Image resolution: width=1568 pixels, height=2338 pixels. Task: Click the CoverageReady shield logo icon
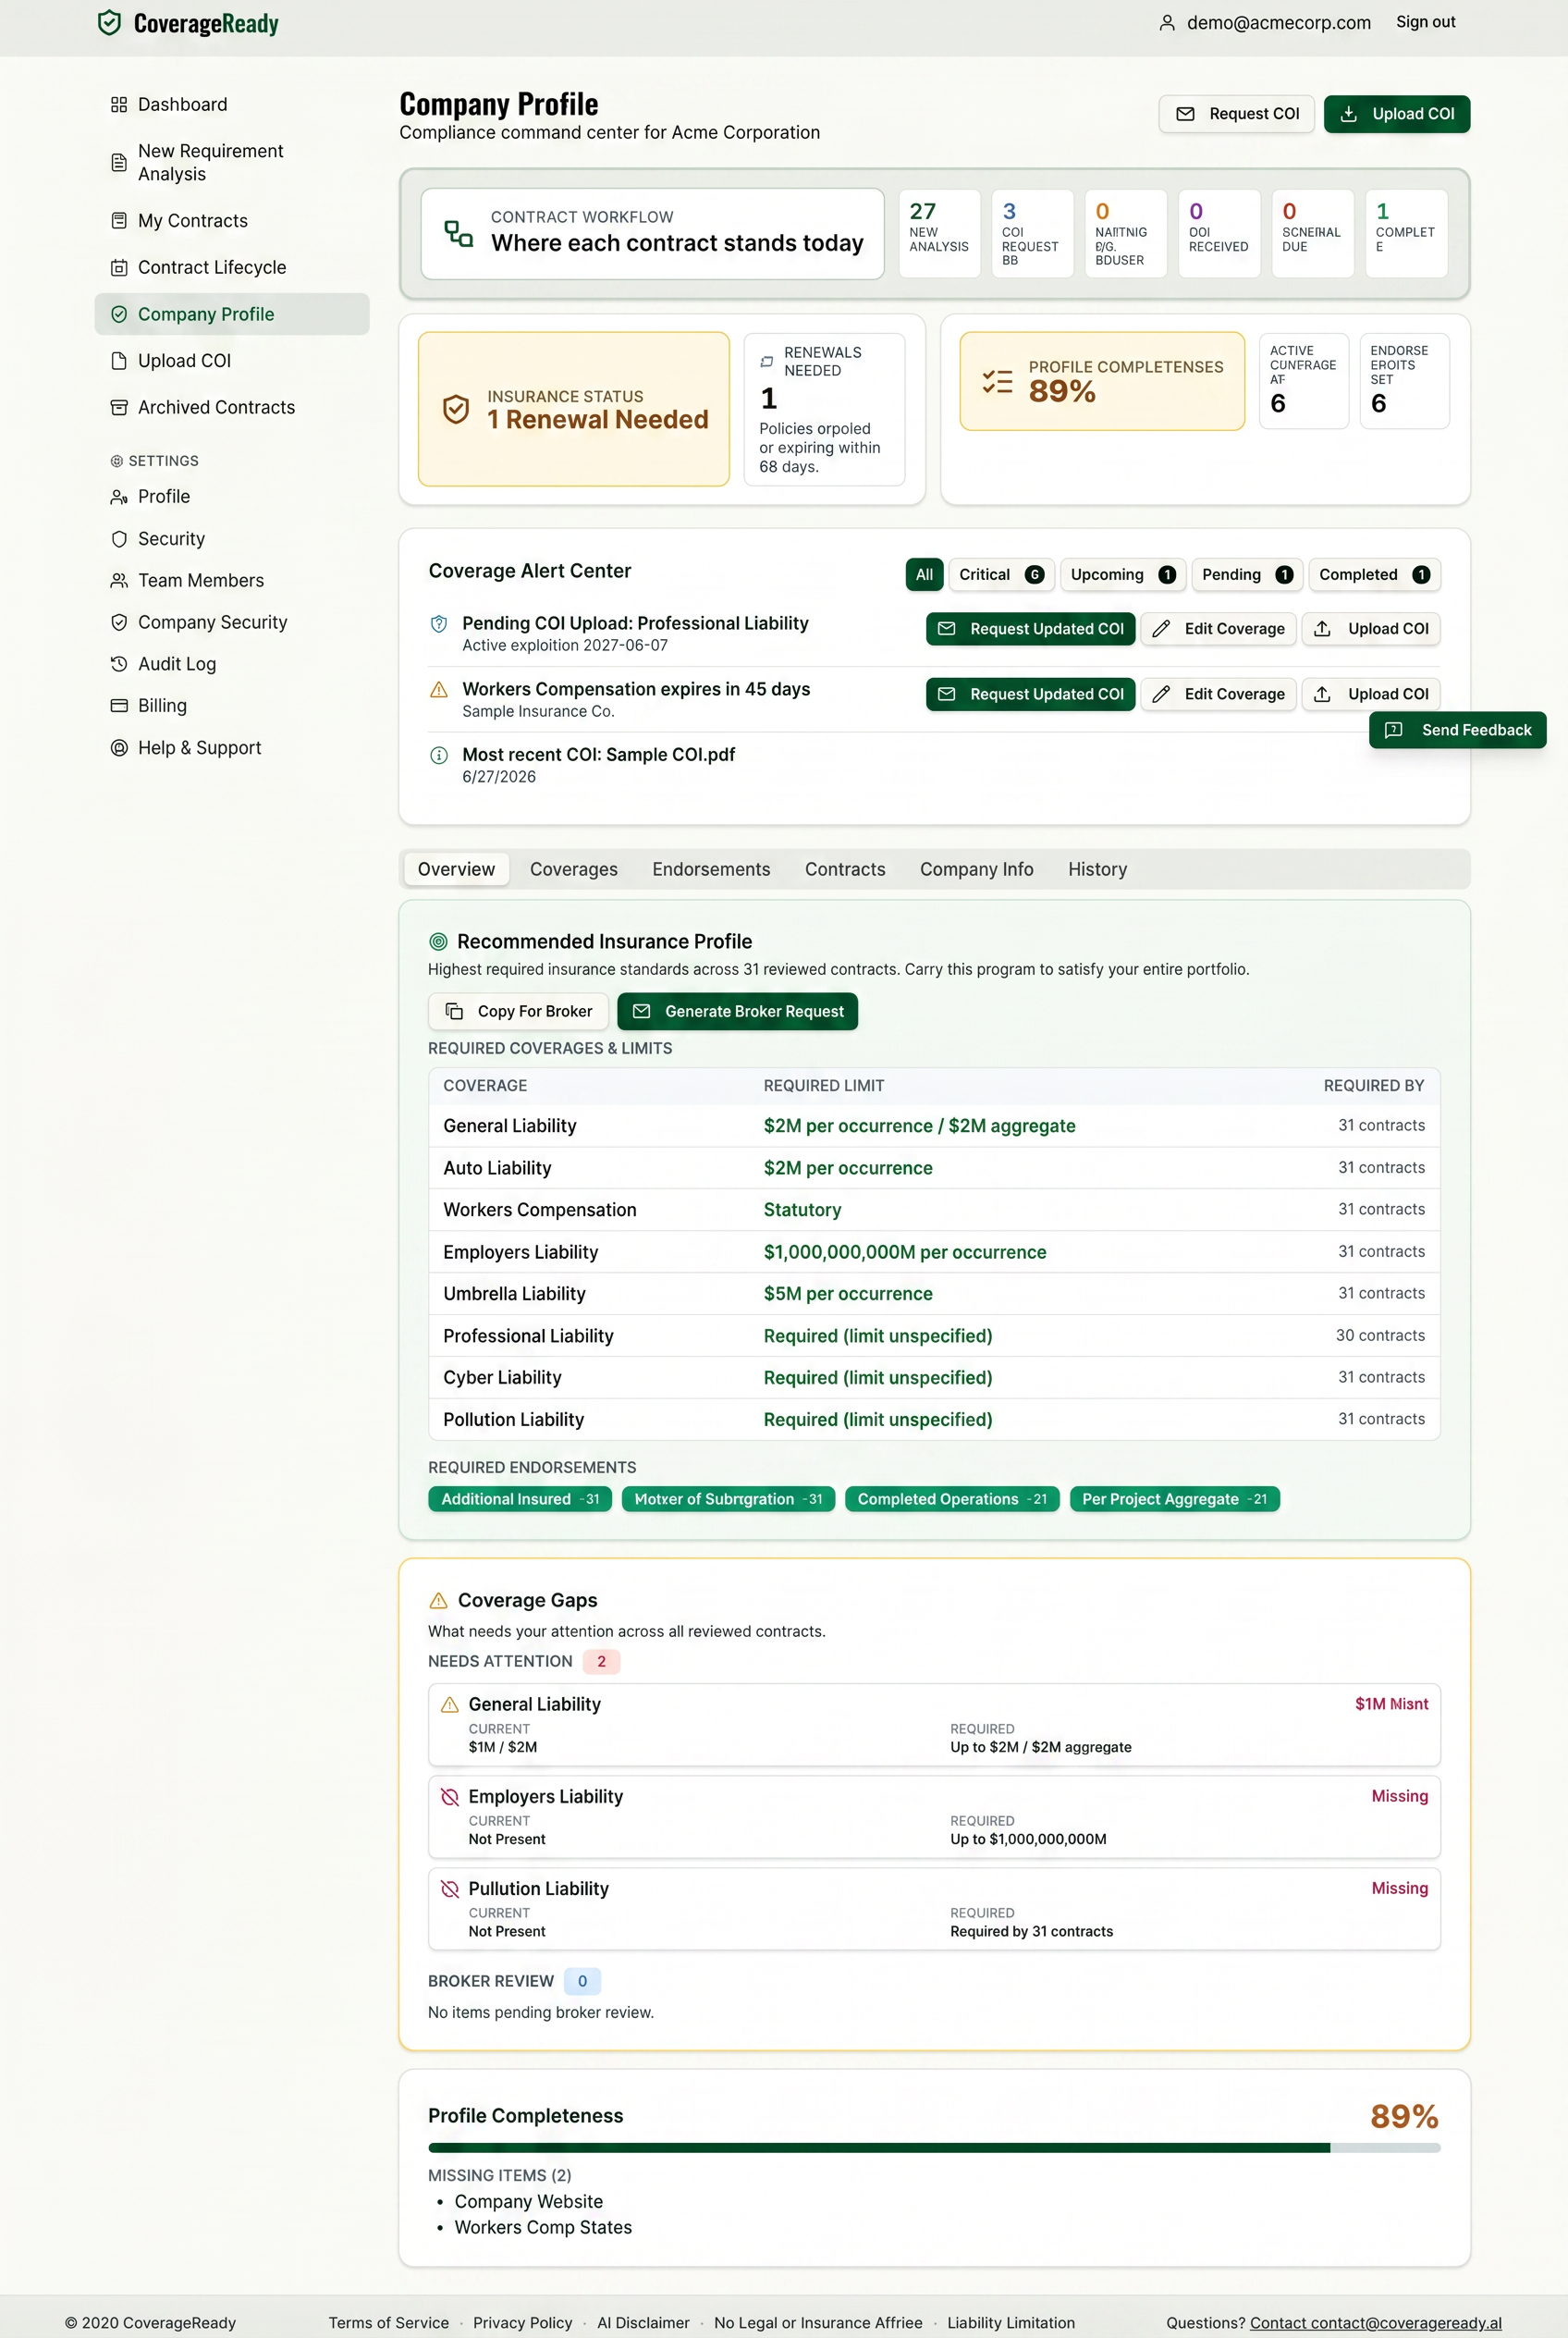109,23
